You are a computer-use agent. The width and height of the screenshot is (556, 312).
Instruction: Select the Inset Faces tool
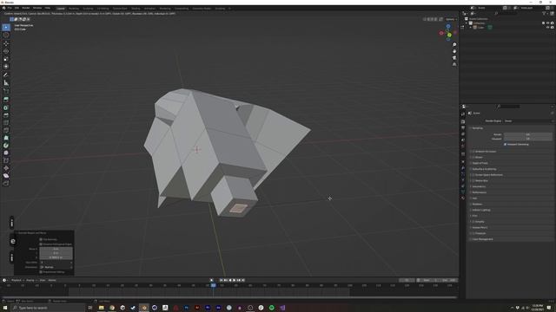(6, 107)
